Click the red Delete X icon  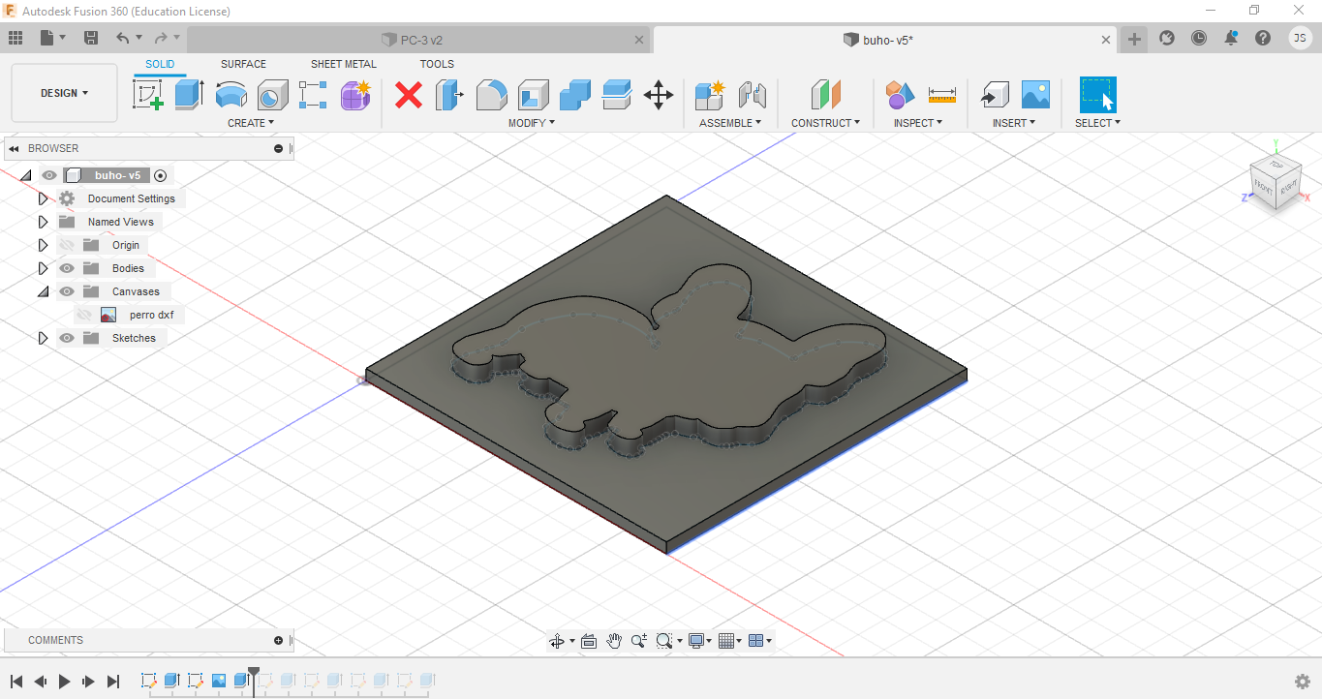click(x=409, y=95)
